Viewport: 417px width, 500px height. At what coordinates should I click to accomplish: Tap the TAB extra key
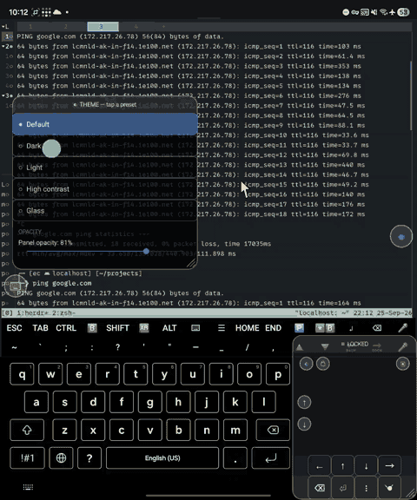[40, 328]
